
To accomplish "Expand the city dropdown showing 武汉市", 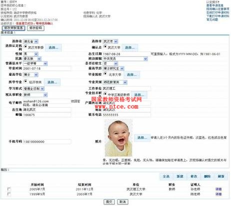I will [110, 41].
